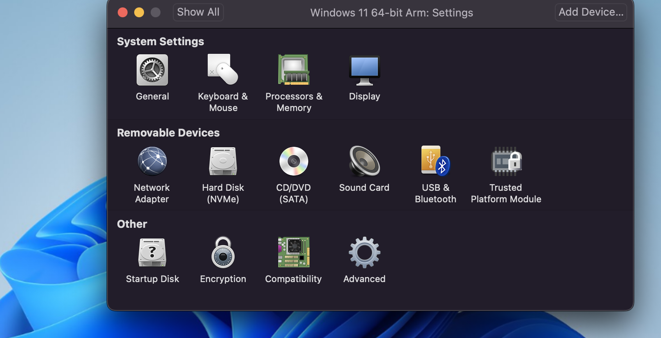The image size is (661, 338).
Task: Click the Show All button
Action: click(x=198, y=12)
